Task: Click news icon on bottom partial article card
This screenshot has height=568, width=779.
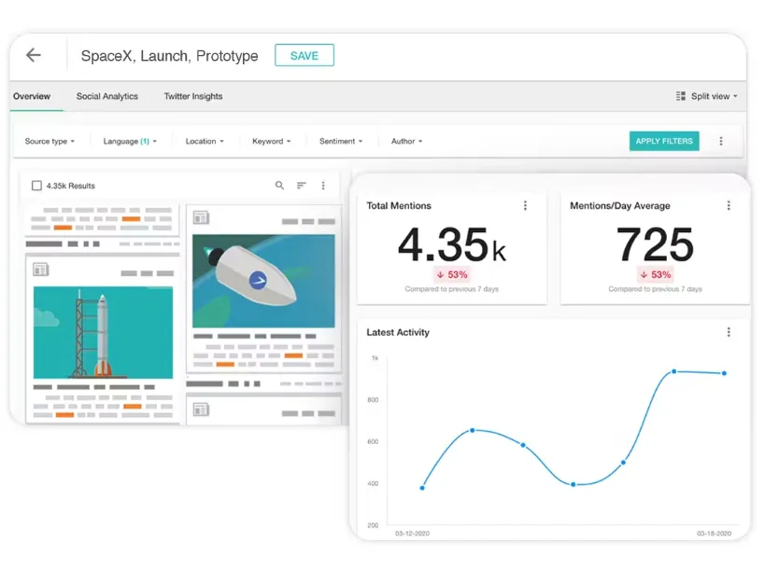Action: [x=201, y=409]
